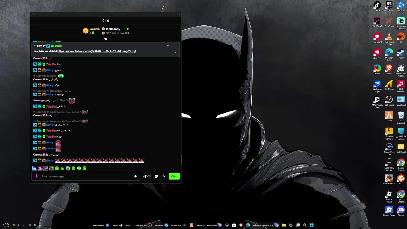Open 7ala21a top gifter profile
Screen dimensions: 407x229
[x=94, y=29]
